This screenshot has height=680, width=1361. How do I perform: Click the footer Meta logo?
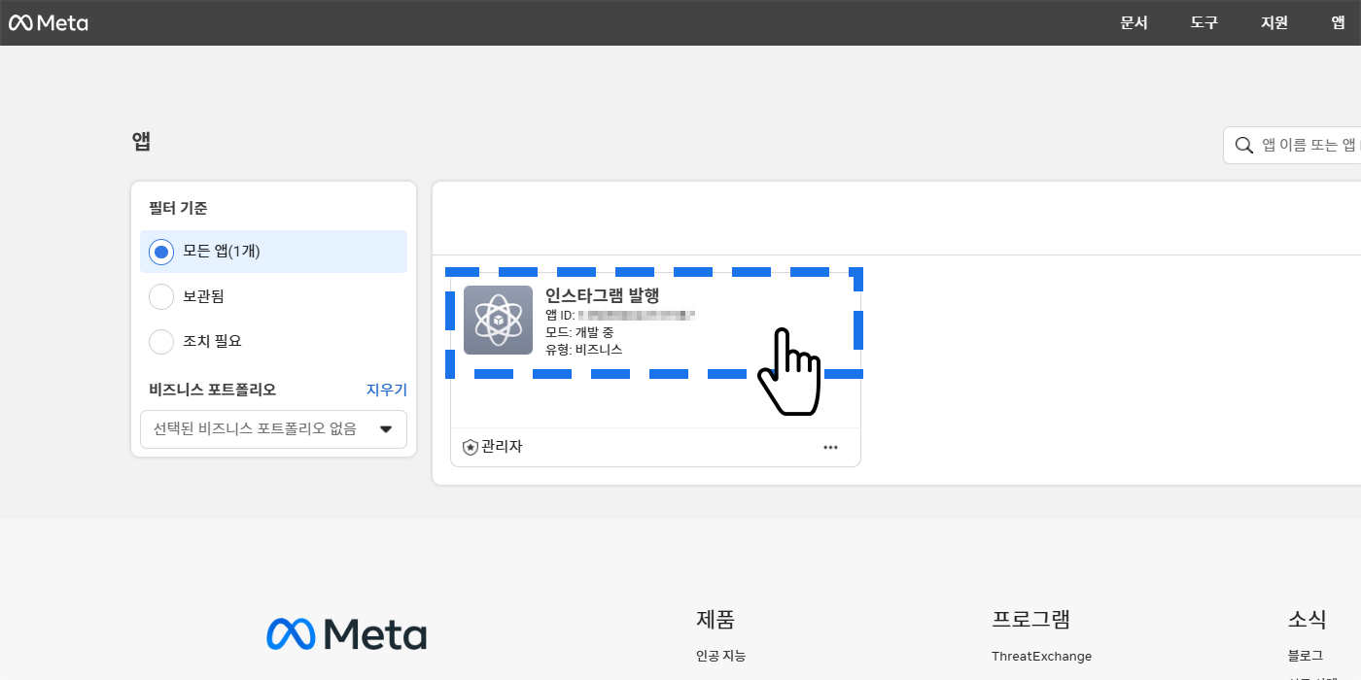(346, 634)
